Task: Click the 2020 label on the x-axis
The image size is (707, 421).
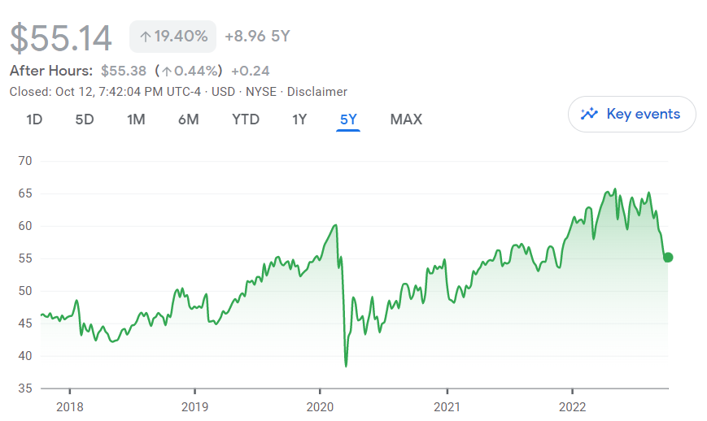Action: [x=321, y=406]
